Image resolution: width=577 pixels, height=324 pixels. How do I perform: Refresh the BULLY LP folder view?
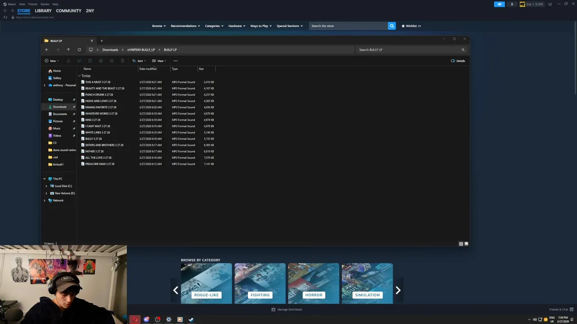point(79,49)
